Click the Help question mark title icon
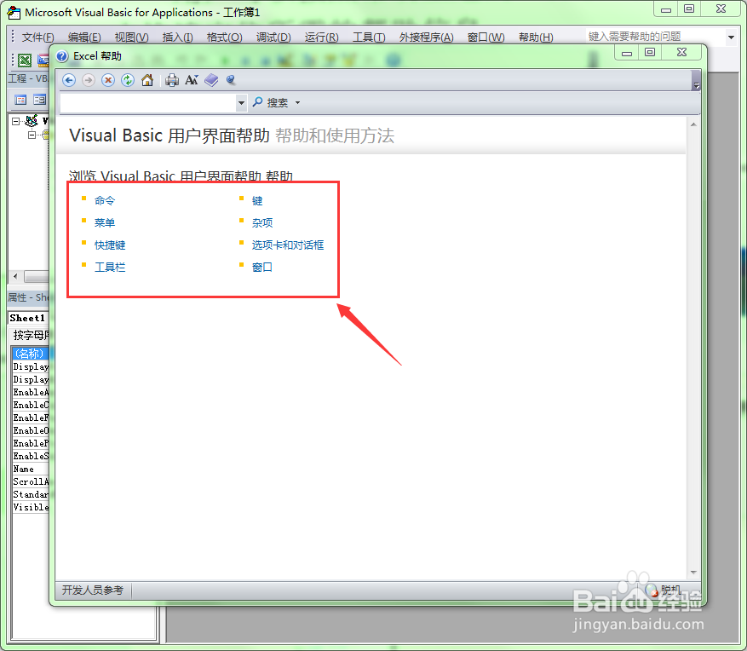Viewport: 747px width, 651px height. tap(62, 56)
